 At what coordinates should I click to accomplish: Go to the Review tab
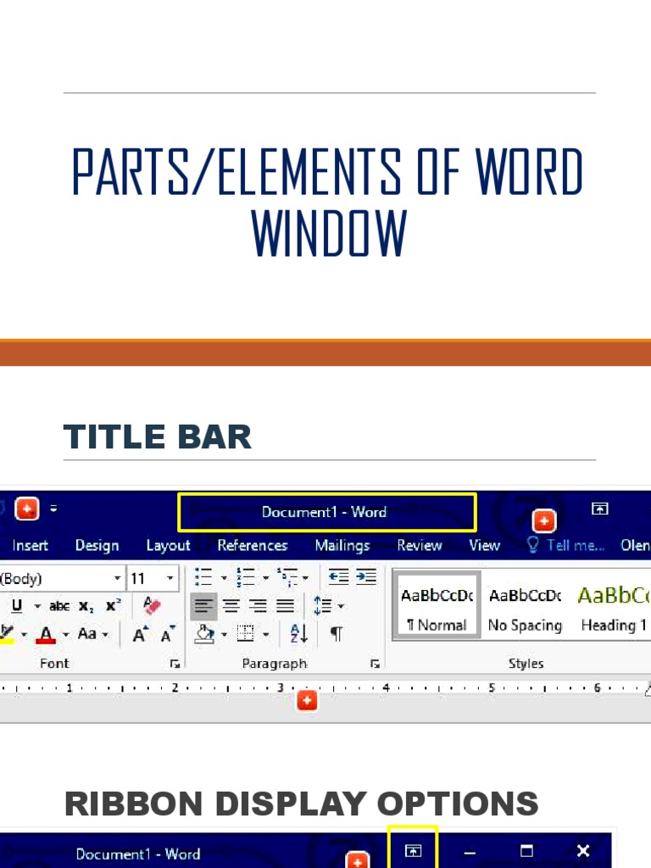(x=420, y=546)
